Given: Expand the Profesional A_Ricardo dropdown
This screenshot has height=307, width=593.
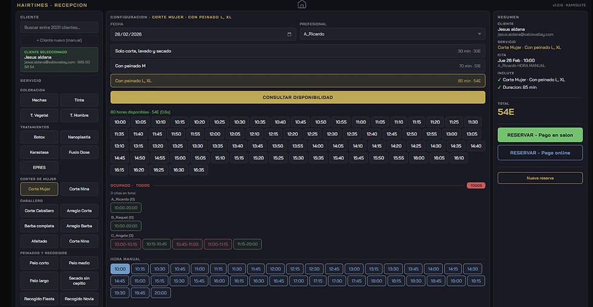Looking at the screenshot, I should tap(392, 34).
